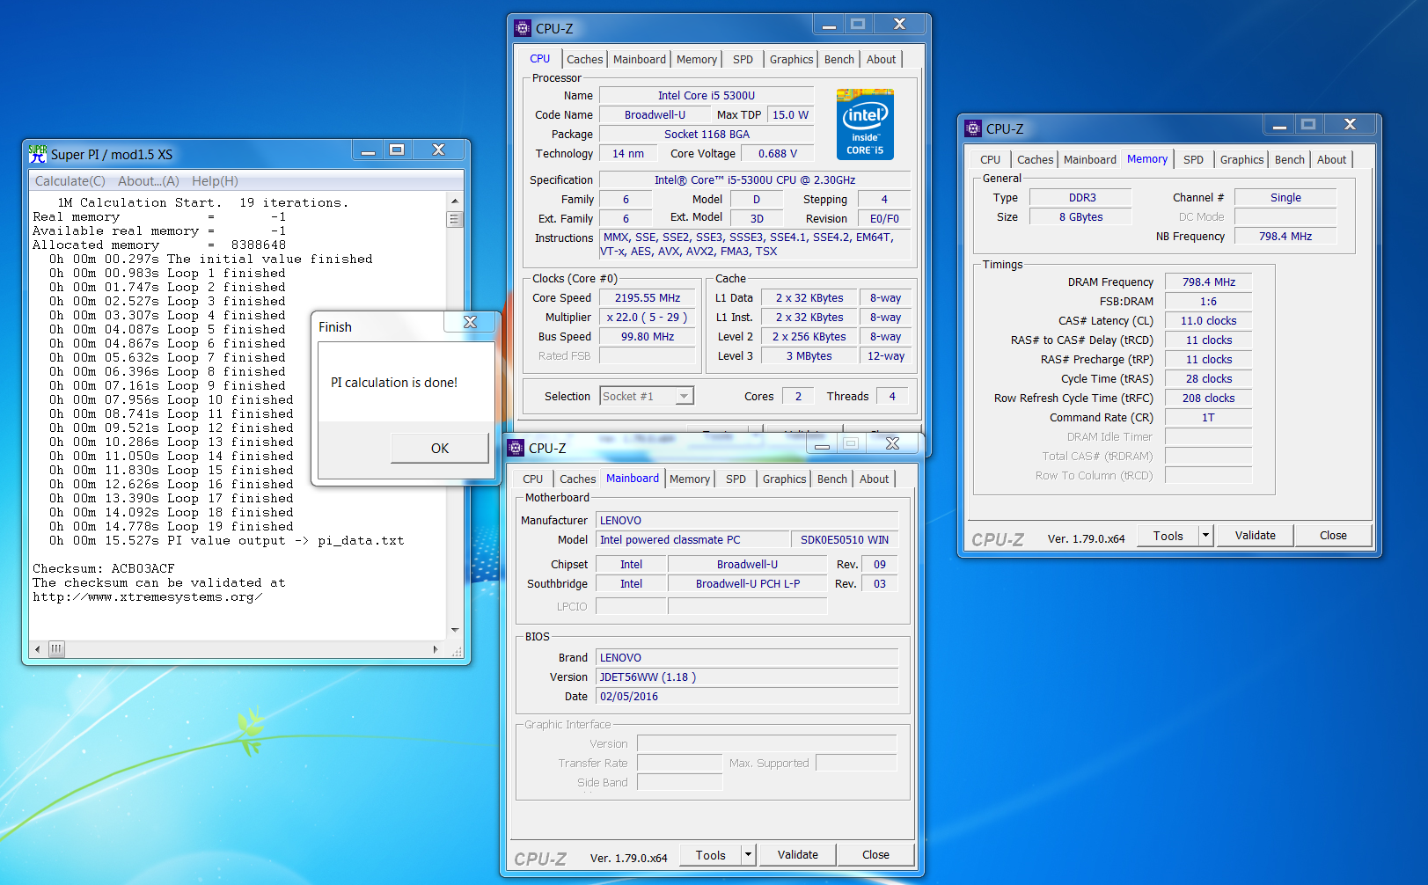Click Super PI horizontal scrollbar thumb
The width and height of the screenshot is (1428, 885).
(x=56, y=649)
